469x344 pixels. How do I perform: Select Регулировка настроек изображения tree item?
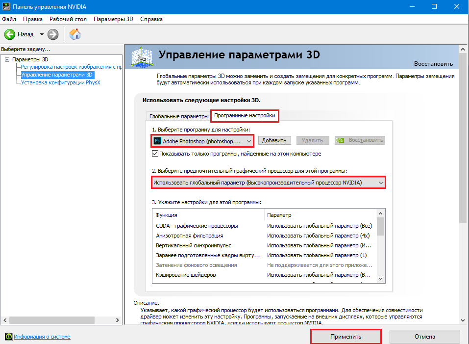(x=71, y=67)
